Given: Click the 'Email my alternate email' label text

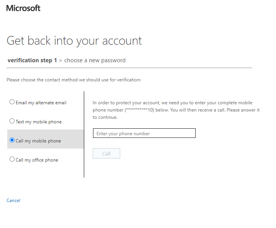Looking at the screenshot, I should pyautogui.click(x=41, y=103).
